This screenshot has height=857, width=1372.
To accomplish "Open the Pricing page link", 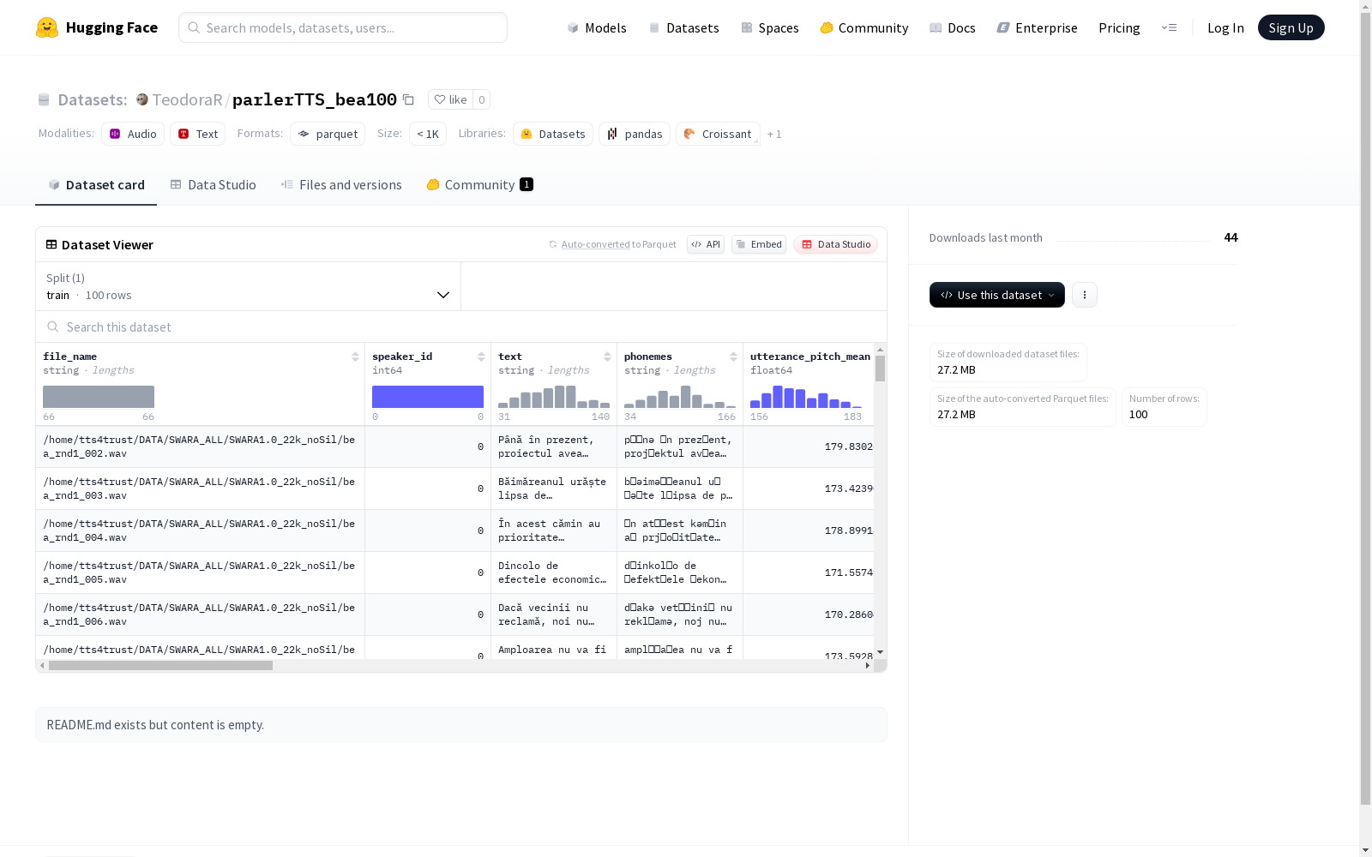I will pyautogui.click(x=1119, y=27).
